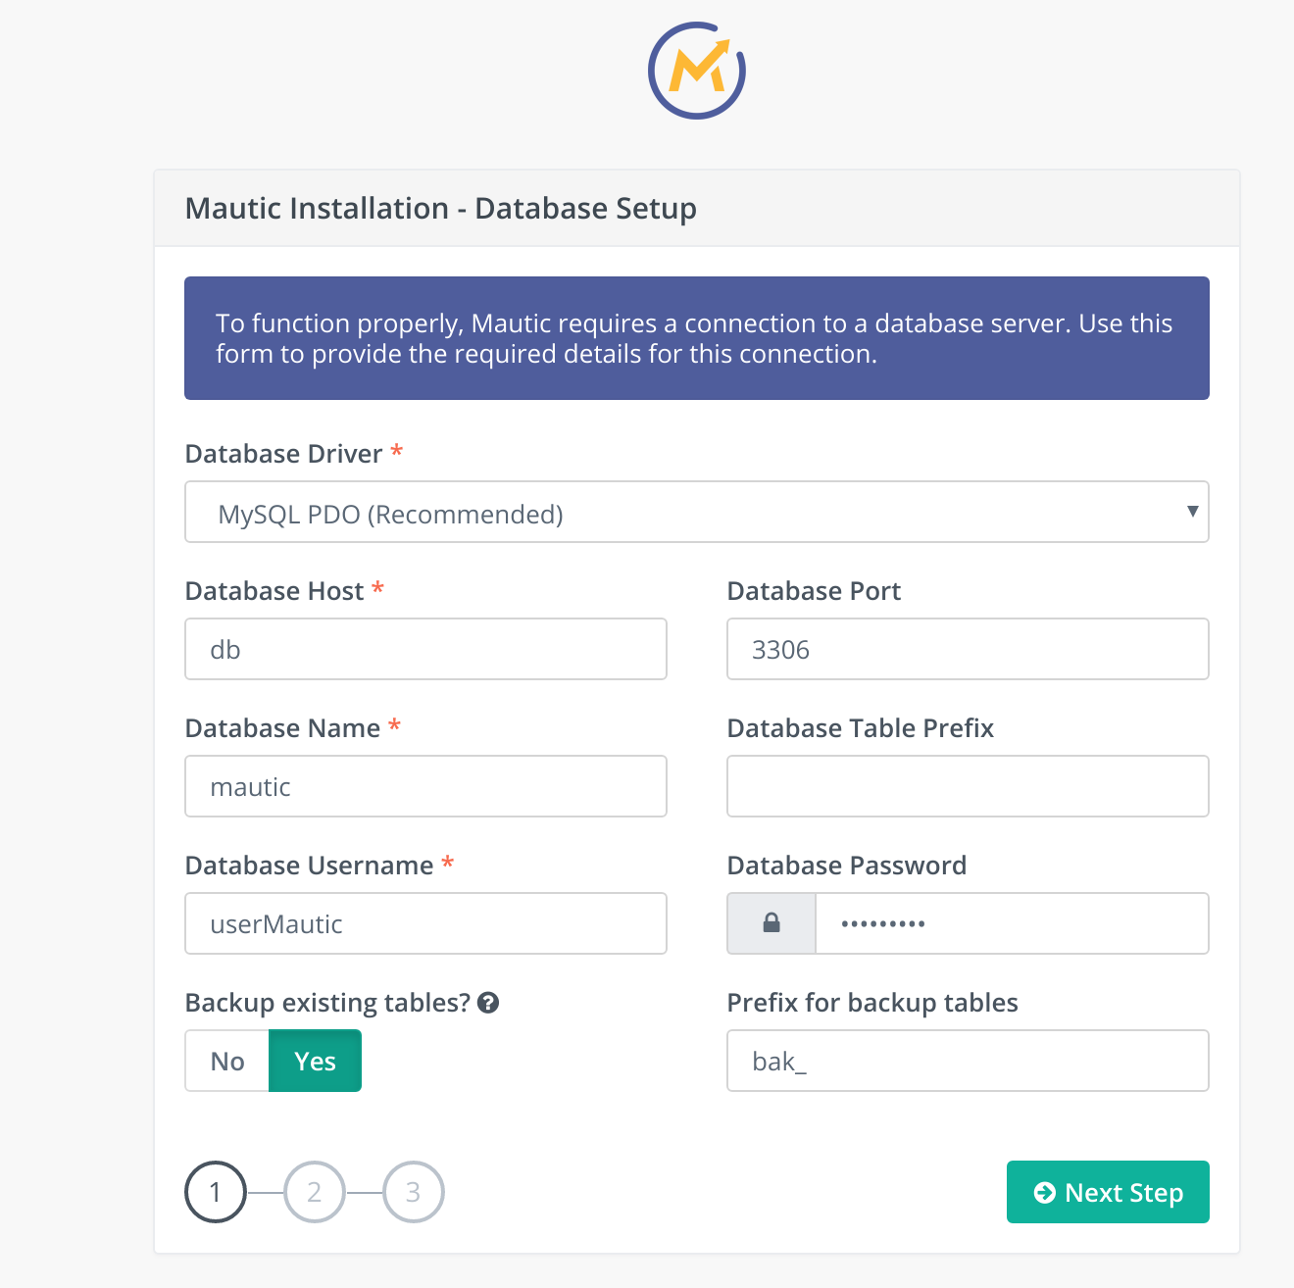Click the blue database connection info banner

697,338
